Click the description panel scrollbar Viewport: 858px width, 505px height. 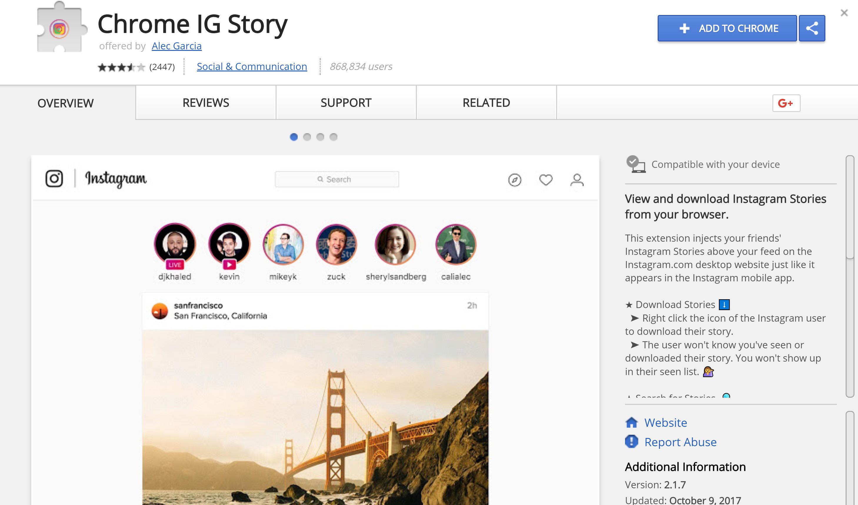pyautogui.click(x=850, y=208)
